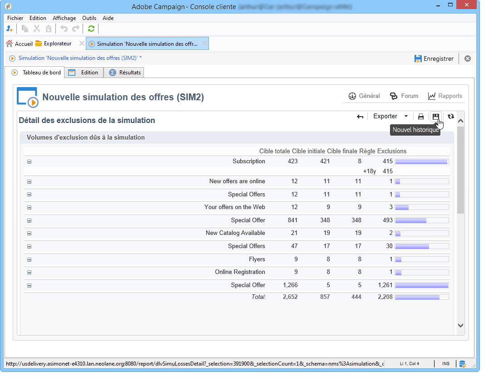
Task: Refresh the report with the reload icon
Action: pyautogui.click(x=450, y=117)
